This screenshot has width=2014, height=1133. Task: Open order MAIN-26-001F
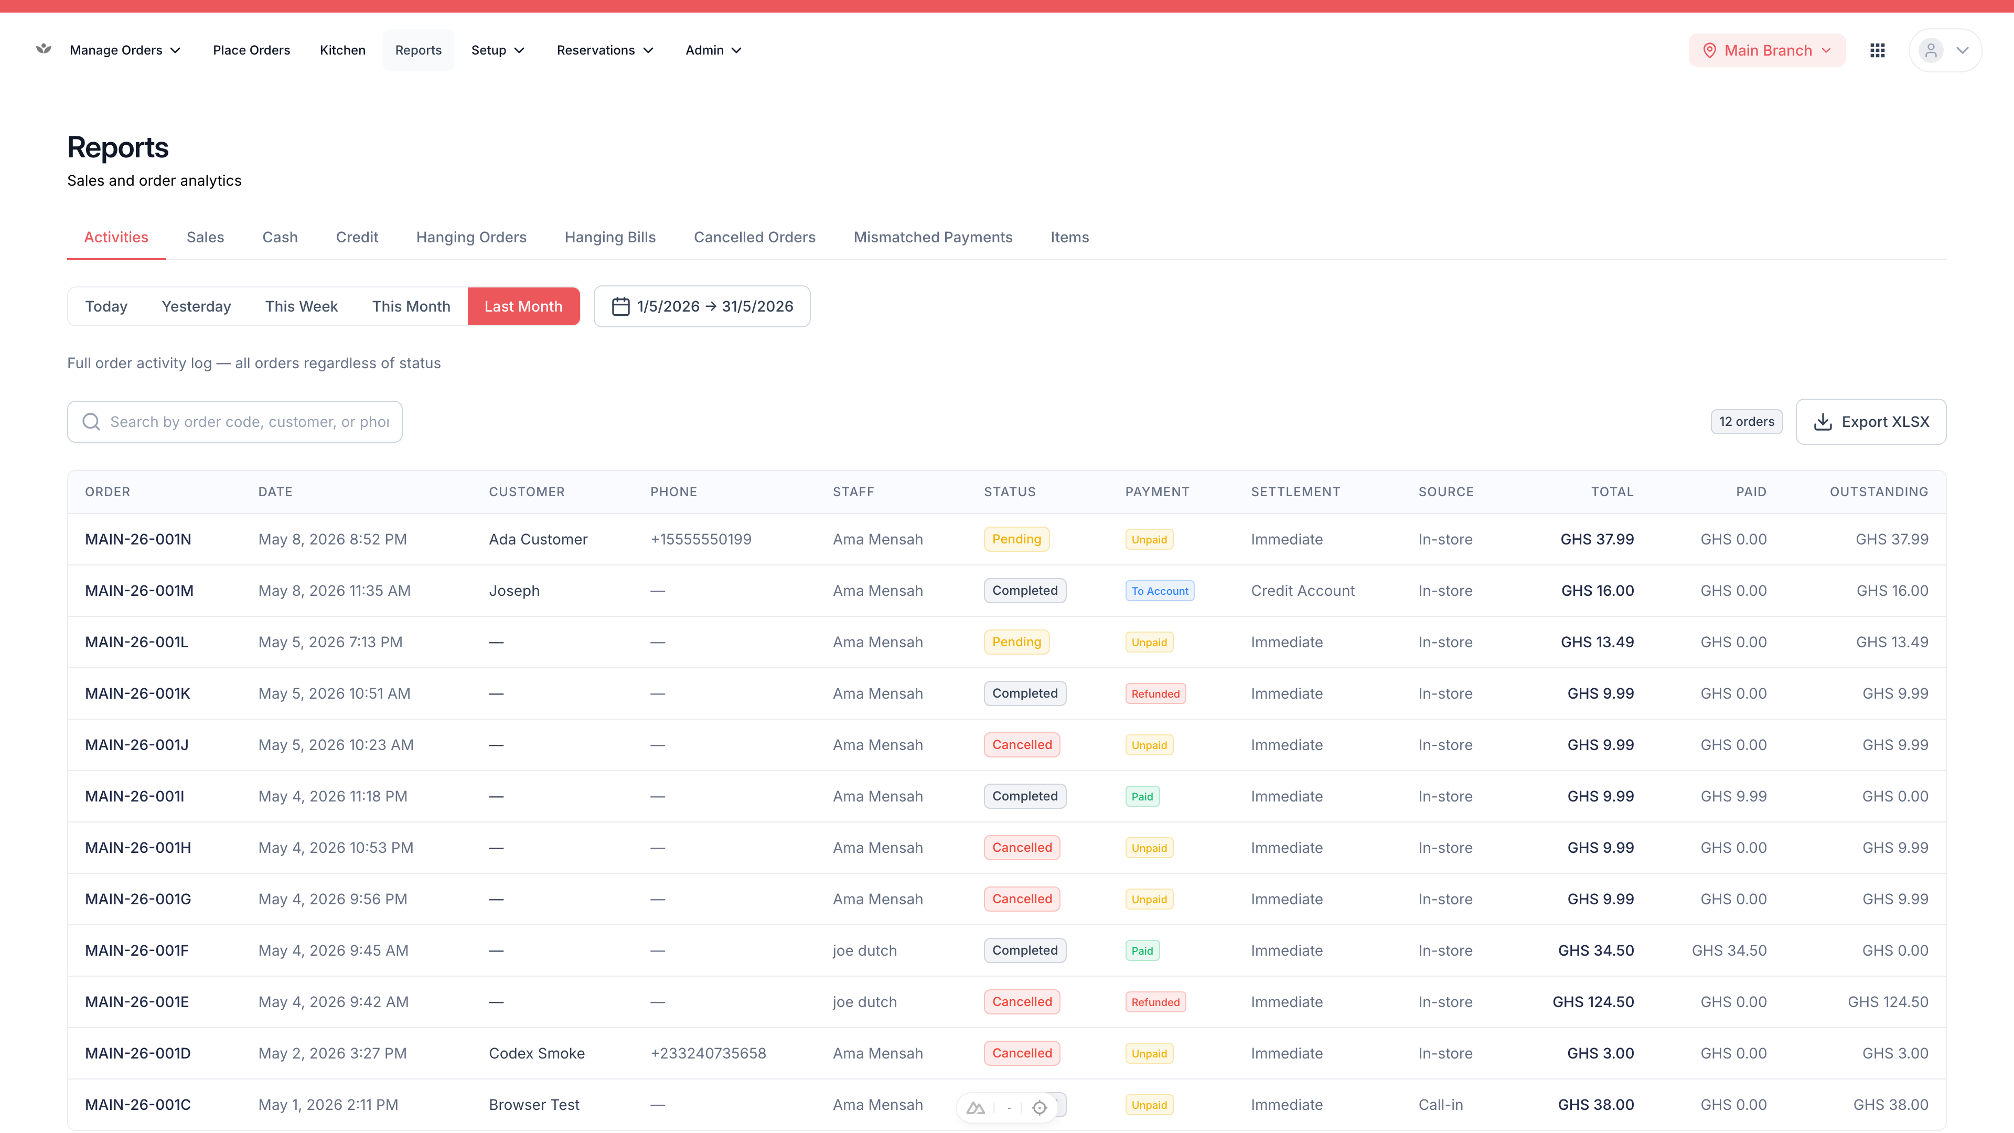[x=137, y=951]
